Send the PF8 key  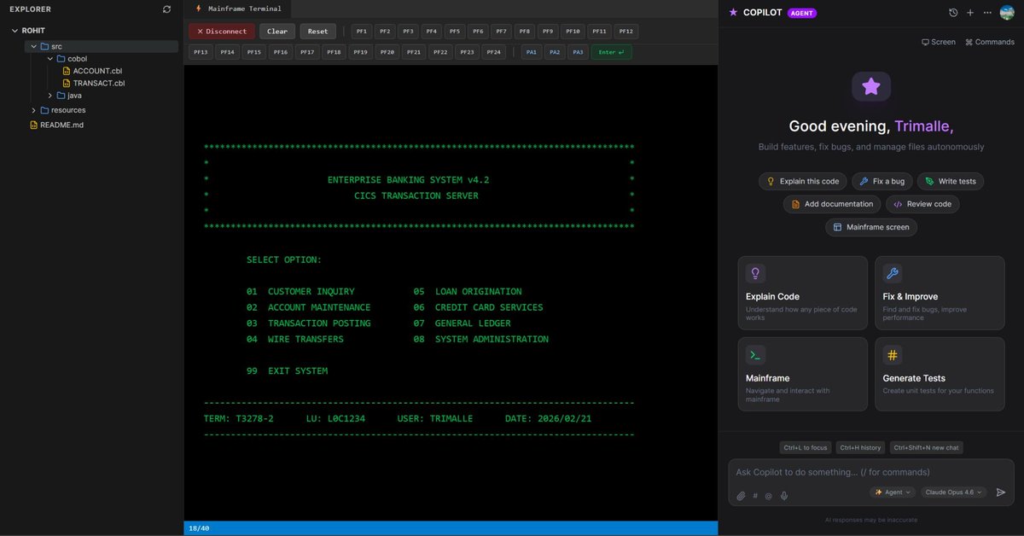click(524, 32)
